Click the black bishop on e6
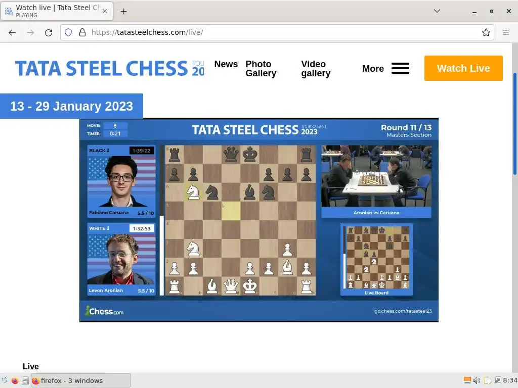This screenshot has height=388, width=518. tap(249, 192)
